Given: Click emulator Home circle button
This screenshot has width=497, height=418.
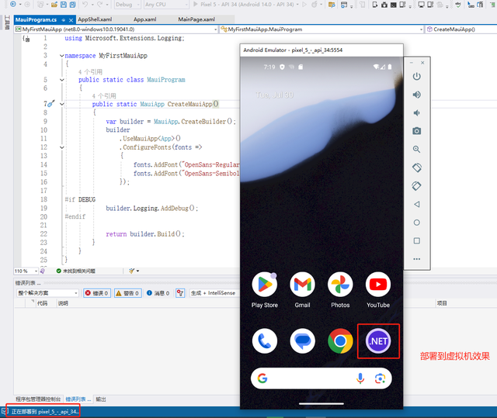Looking at the screenshot, I should (x=416, y=223).
